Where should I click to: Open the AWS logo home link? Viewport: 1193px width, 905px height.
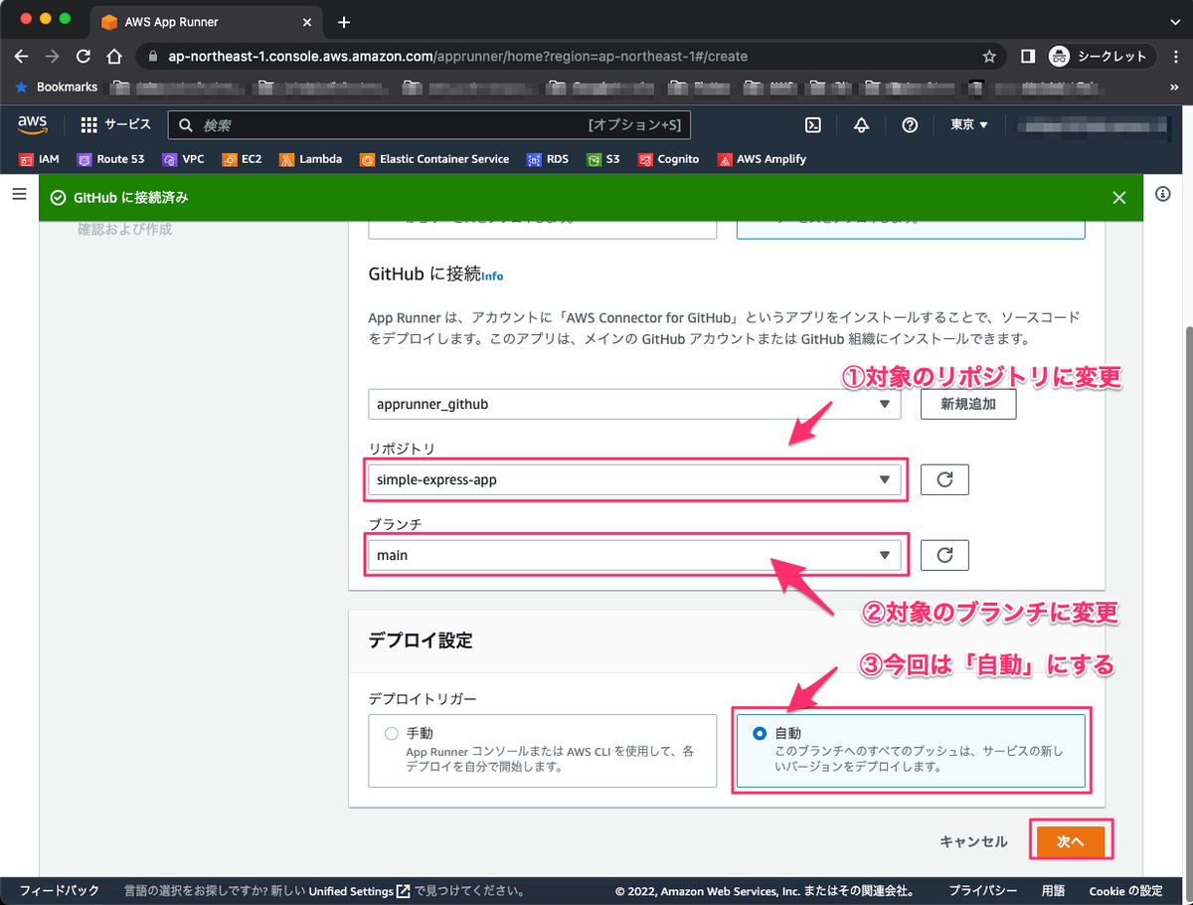pyautogui.click(x=32, y=124)
